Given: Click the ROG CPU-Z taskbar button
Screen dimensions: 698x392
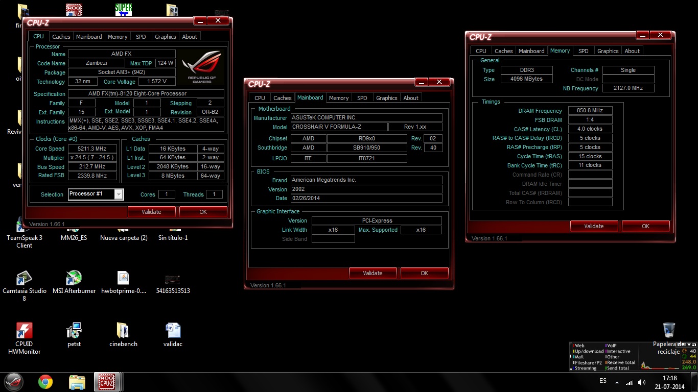Looking at the screenshot, I should 108,381.
